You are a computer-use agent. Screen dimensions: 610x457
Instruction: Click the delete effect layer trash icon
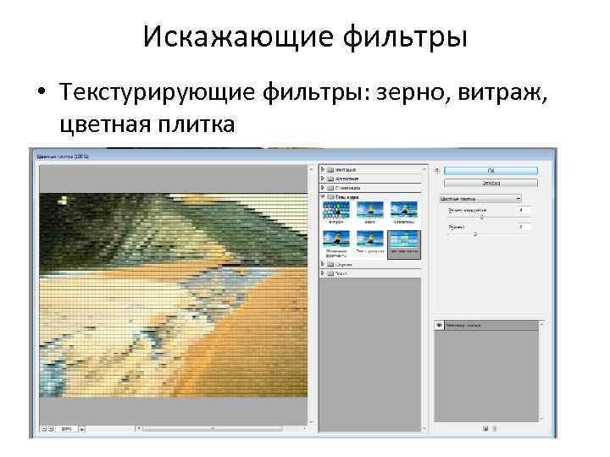[495, 428]
